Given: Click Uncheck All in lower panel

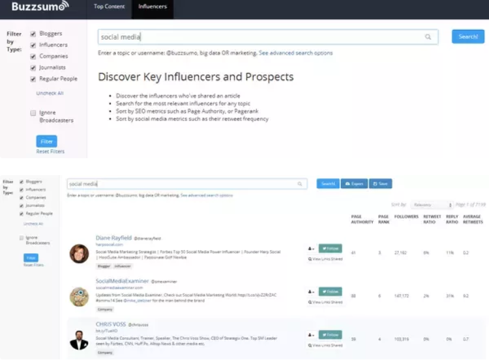Looking at the screenshot, I should tap(33, 224).
